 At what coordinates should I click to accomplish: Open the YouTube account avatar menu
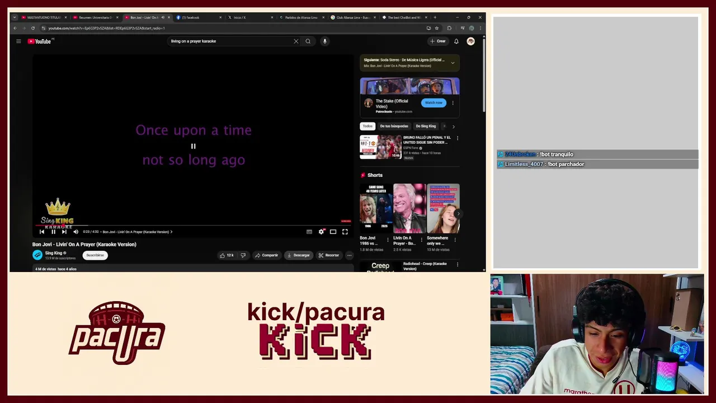470,41
